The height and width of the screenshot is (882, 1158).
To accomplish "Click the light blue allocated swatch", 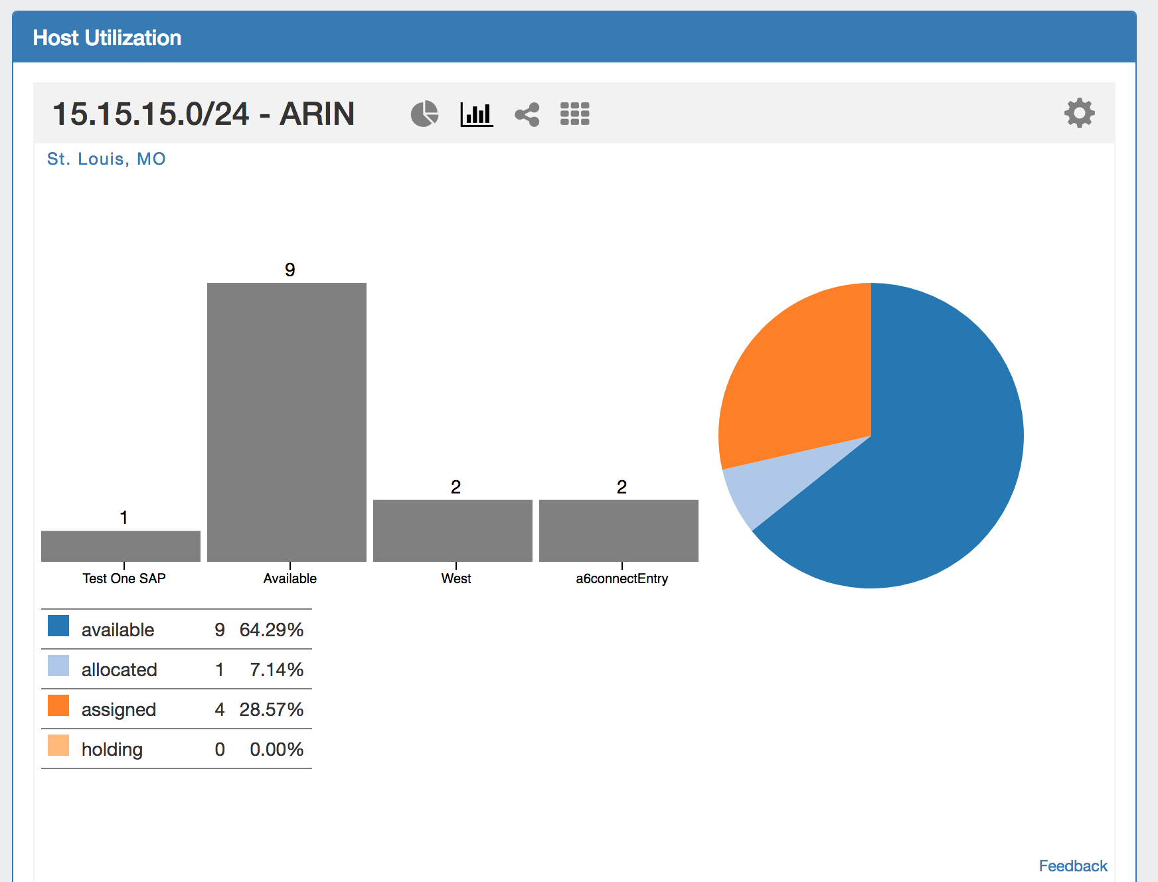I will click(58, 665).
